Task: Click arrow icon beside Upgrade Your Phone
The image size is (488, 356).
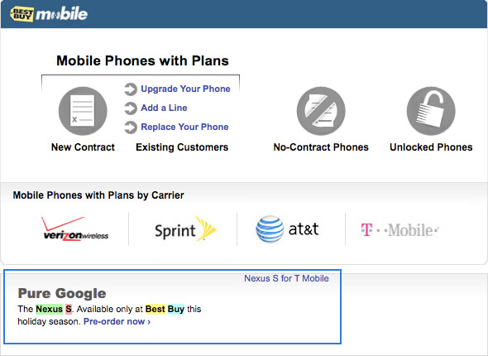Action: (x=131, y=89)
